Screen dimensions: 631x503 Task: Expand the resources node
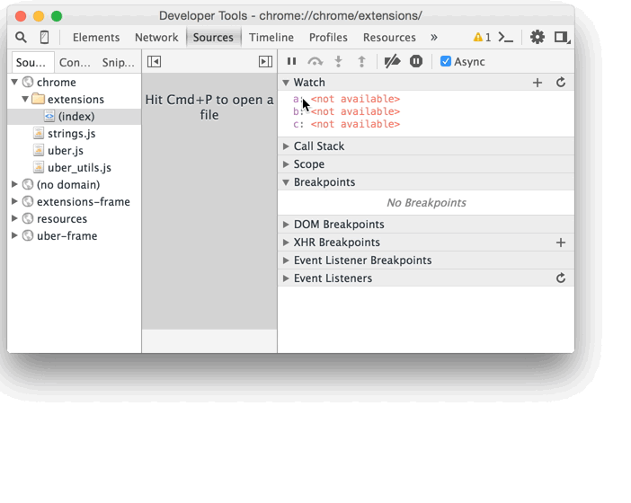(x=14, y=218)
